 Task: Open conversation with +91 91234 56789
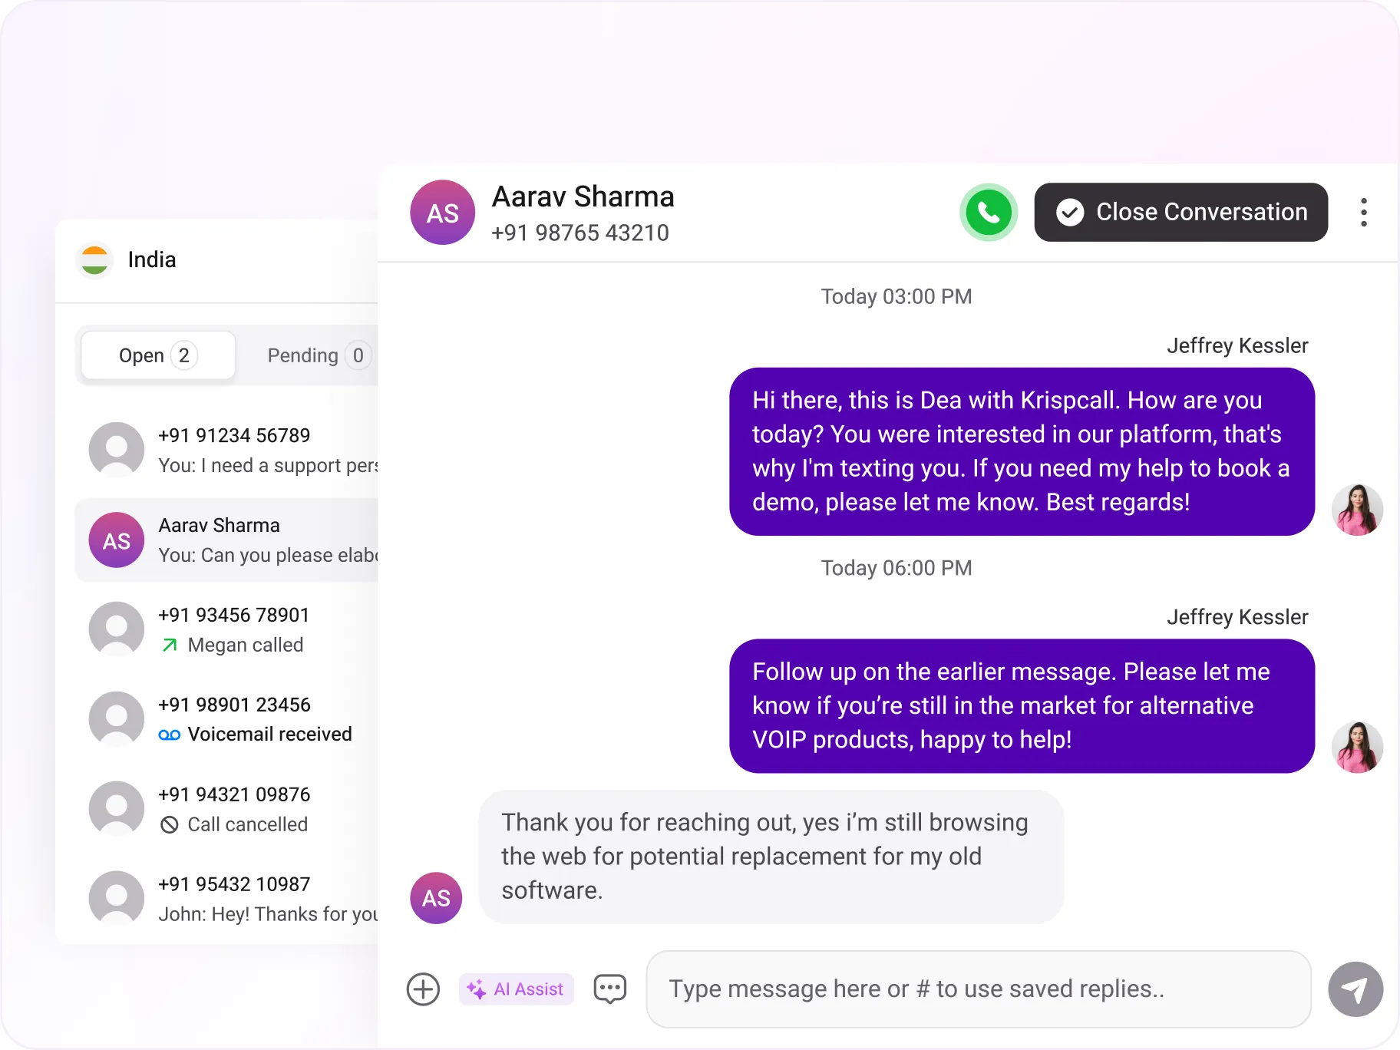point(226,450)
